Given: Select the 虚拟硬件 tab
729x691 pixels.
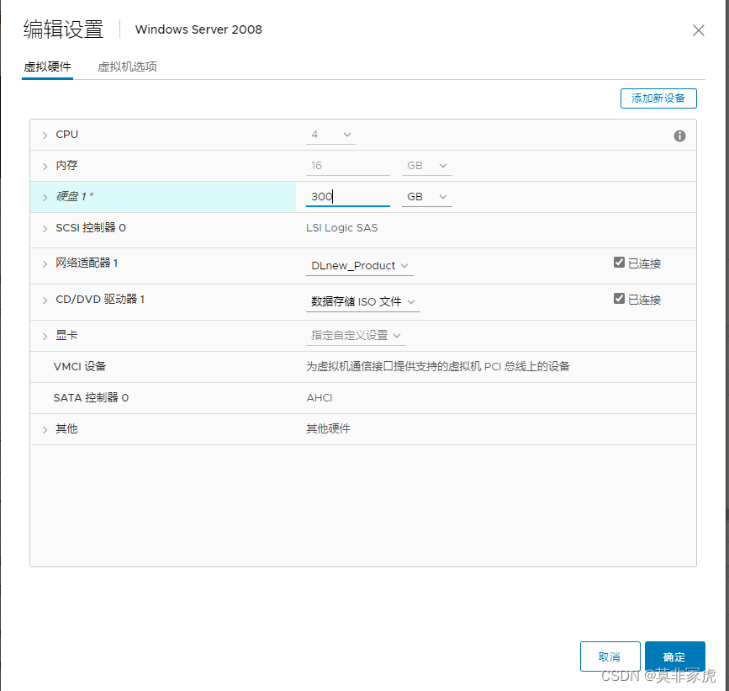Looking at the screenshot, I should (47, 67).
